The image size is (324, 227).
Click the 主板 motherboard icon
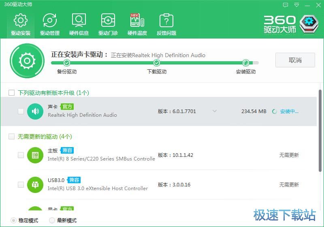click(x=35, y=155)
